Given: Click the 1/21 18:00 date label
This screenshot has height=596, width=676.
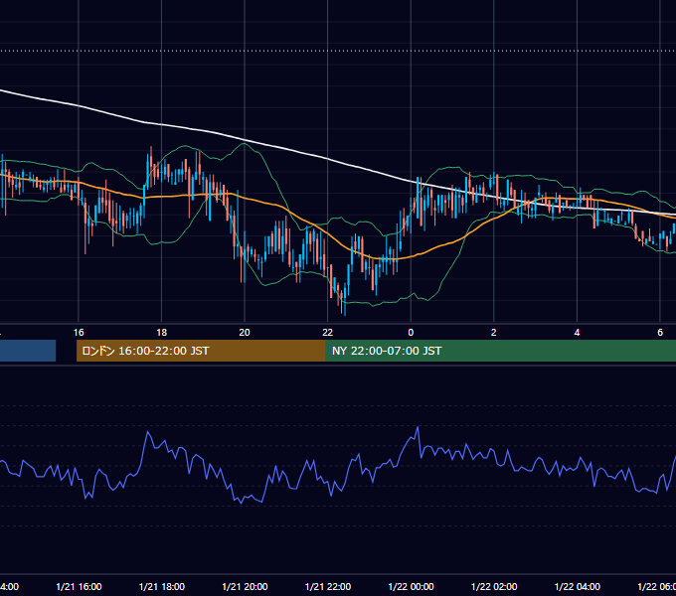Looking at the screenshot, I should 162,587.
